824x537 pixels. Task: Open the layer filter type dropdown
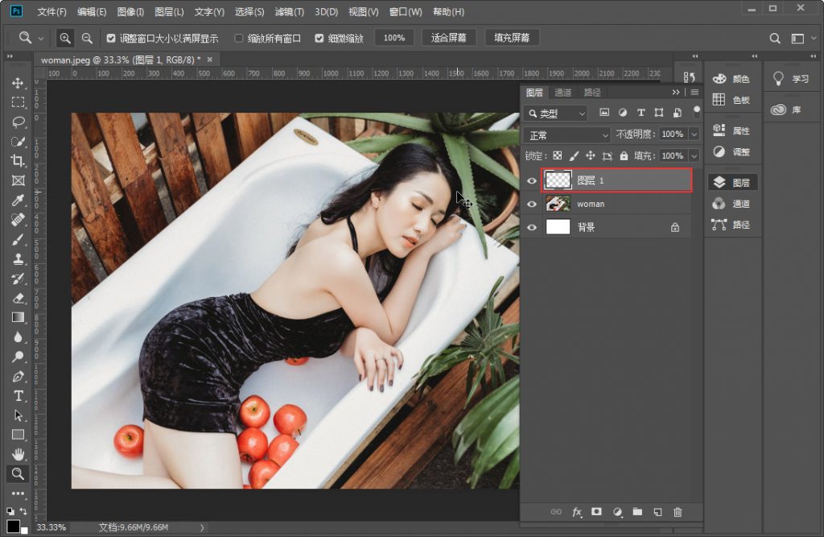[x=555, y=114]
